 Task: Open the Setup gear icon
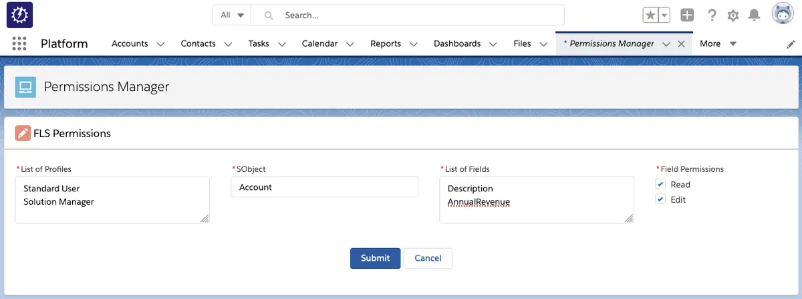coord(733,15)
